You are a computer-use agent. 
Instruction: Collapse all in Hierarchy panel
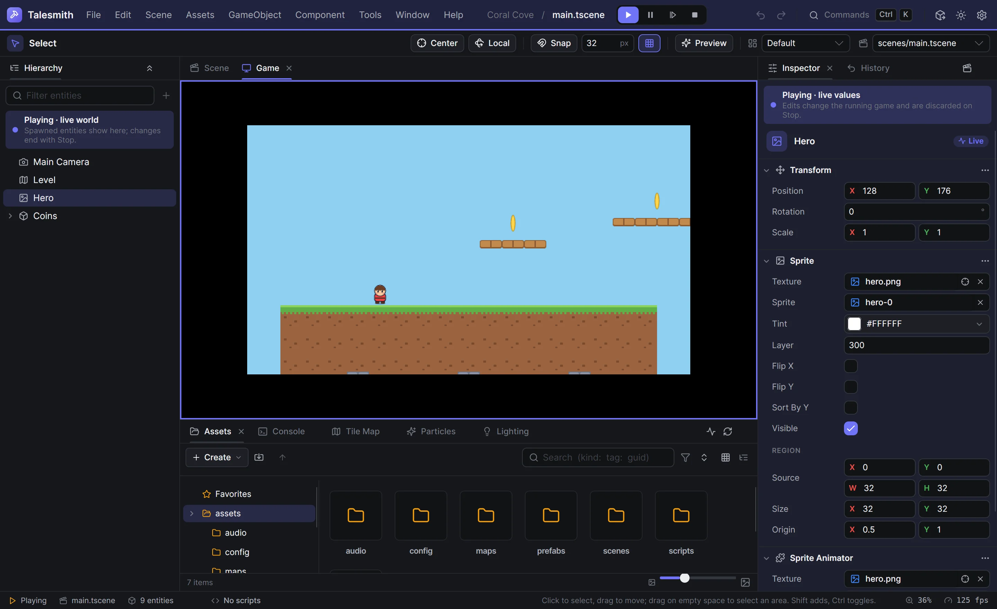[x=149, y=68]
